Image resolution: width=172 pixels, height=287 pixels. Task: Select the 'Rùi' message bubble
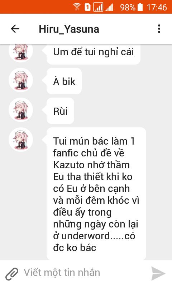point(60,111)
